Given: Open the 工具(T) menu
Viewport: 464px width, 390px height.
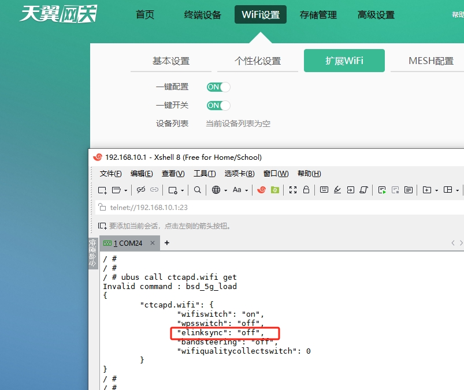Looking at the screenshot, I should tap(205, 174).
